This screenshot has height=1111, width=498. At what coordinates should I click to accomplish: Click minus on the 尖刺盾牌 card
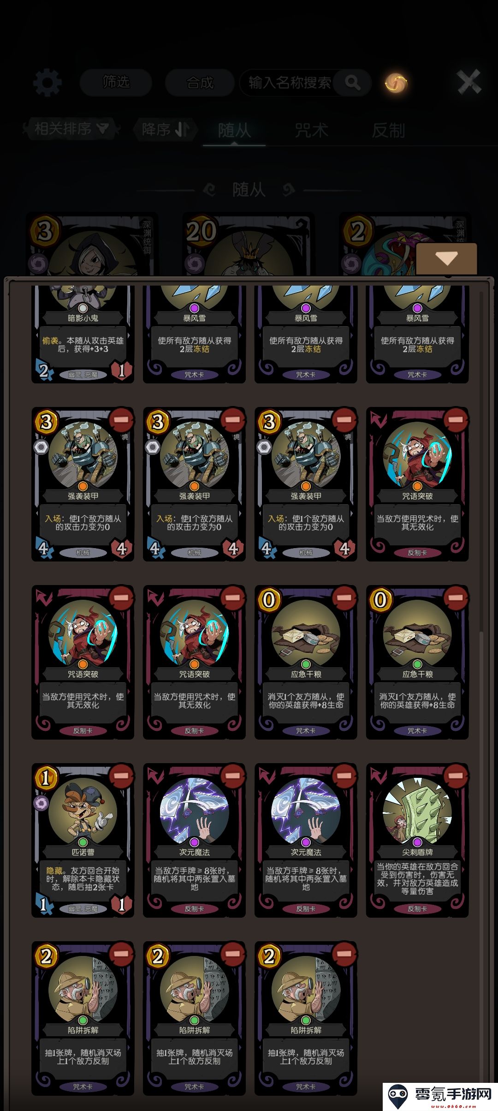pos(456,776)
